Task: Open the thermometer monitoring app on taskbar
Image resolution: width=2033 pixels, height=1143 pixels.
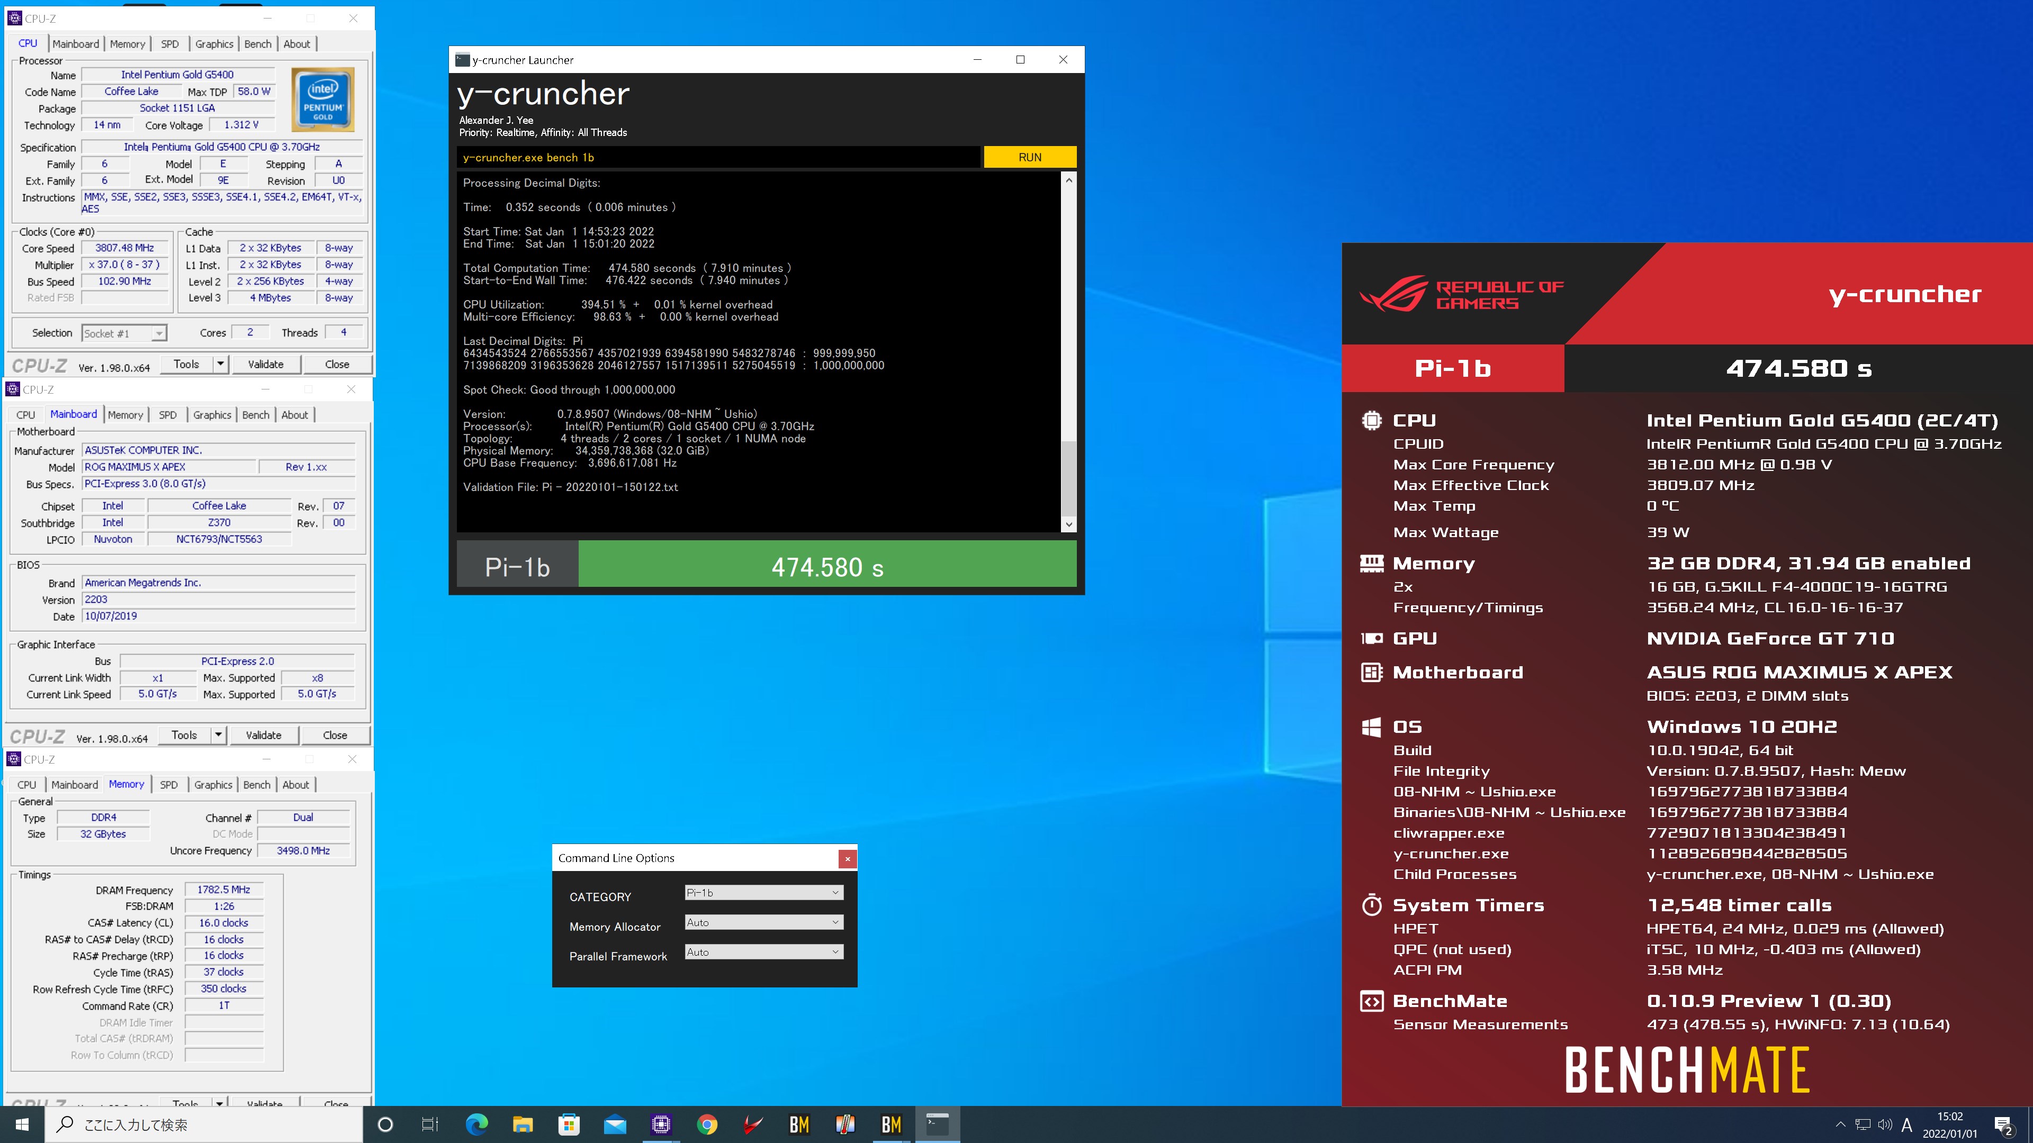Action: pyautogui.click(x=845, y=1124)
